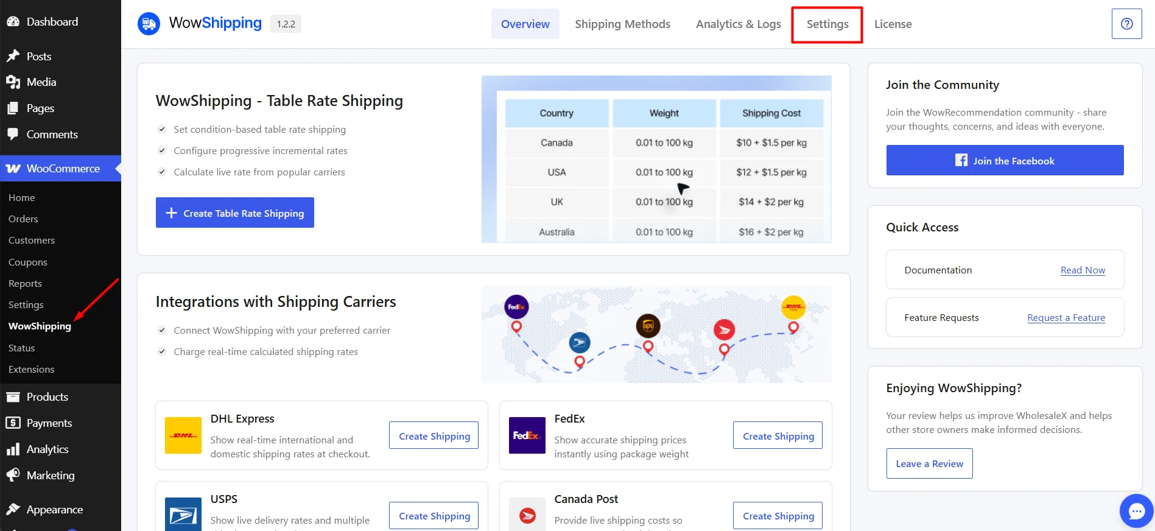
Task: Click the Request a Feature link
Action: 1066,317
